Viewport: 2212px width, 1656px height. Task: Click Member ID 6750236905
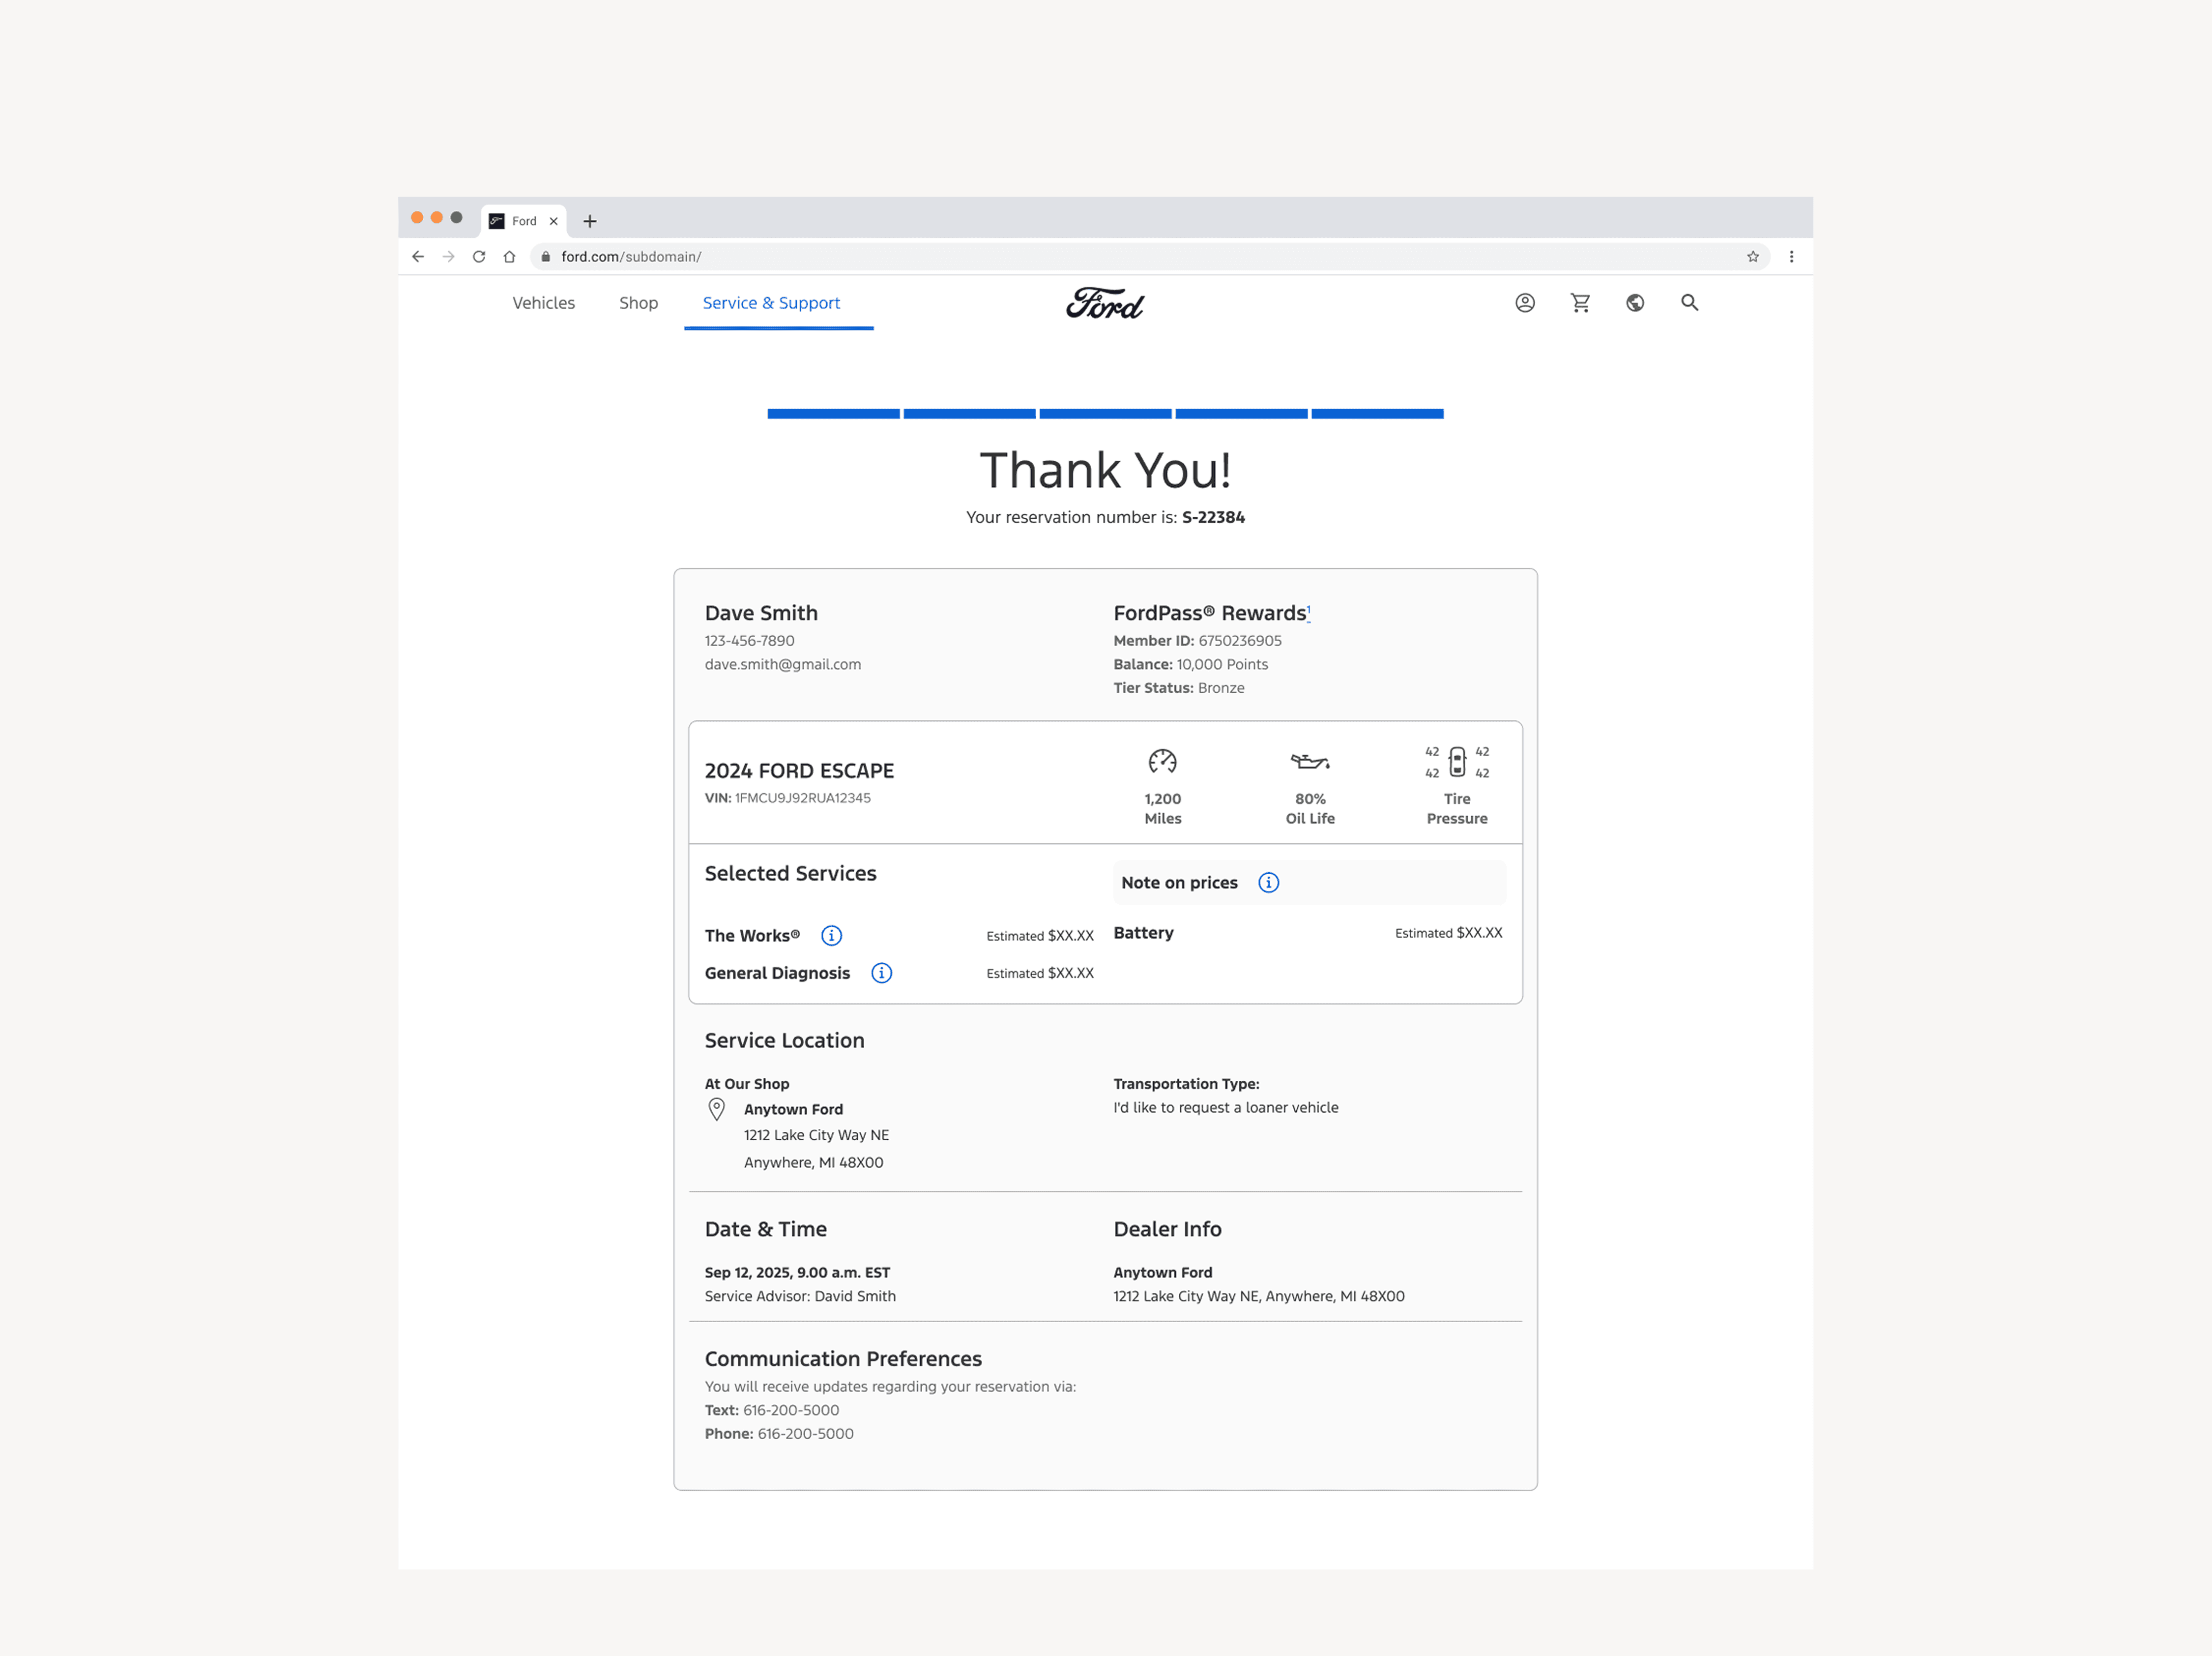[x=1197, y=641]
